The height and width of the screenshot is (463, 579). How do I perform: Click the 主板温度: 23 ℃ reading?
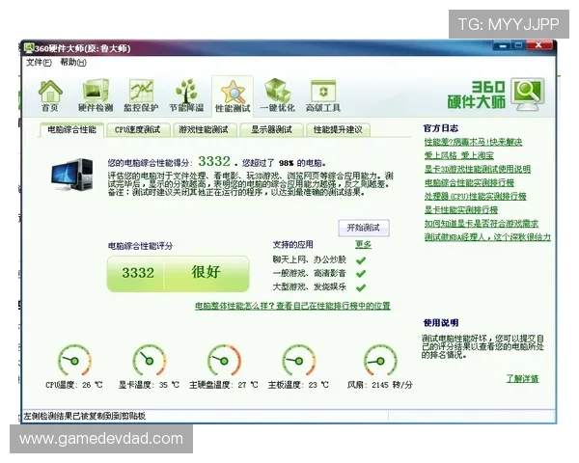298,385
